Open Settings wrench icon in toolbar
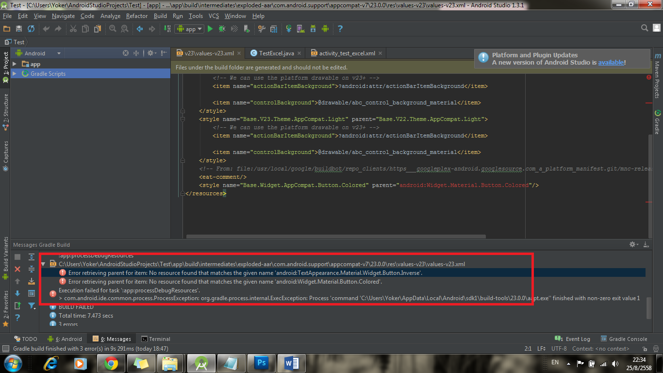 coord(262,29)
